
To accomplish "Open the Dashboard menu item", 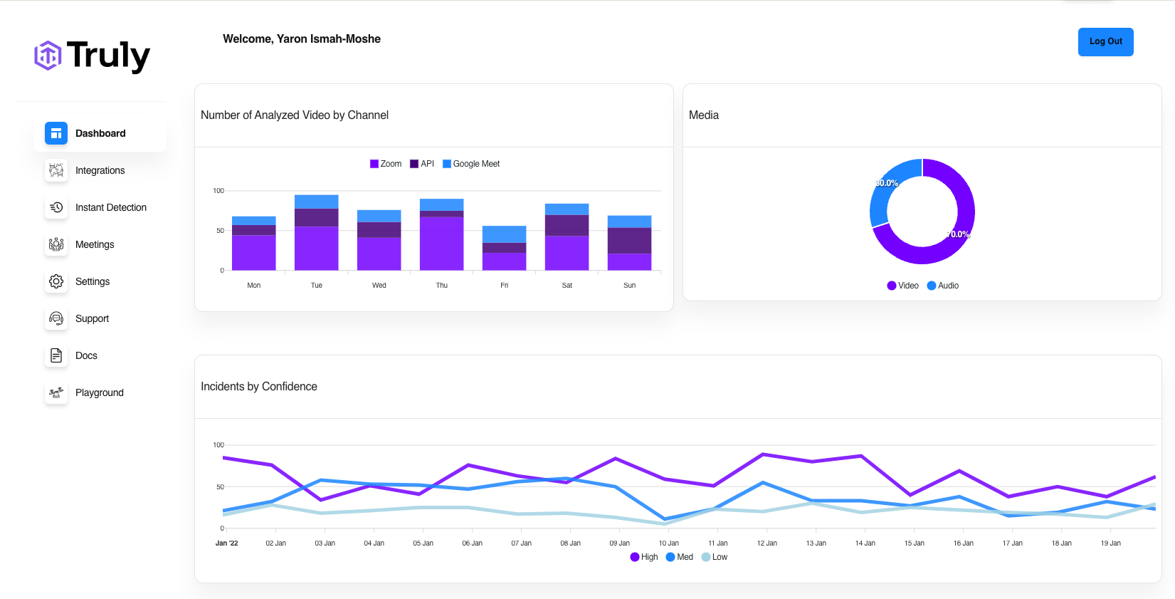I will click(x=100, y=133).
